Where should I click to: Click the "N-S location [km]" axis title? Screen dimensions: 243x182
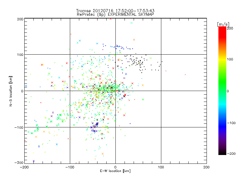(x=11, y=91)
